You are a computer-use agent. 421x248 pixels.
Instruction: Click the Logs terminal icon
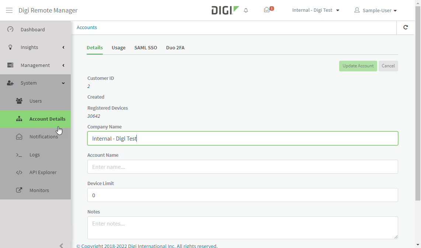pos(19,155)
